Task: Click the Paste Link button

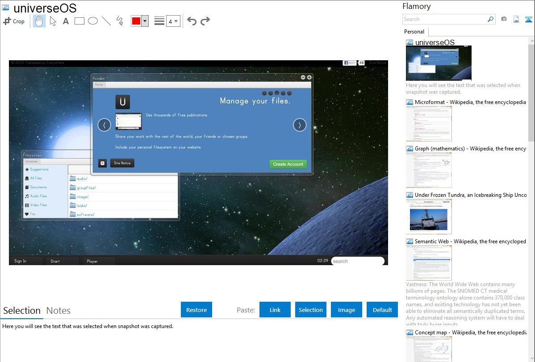Action: click(x=275, y=310)
